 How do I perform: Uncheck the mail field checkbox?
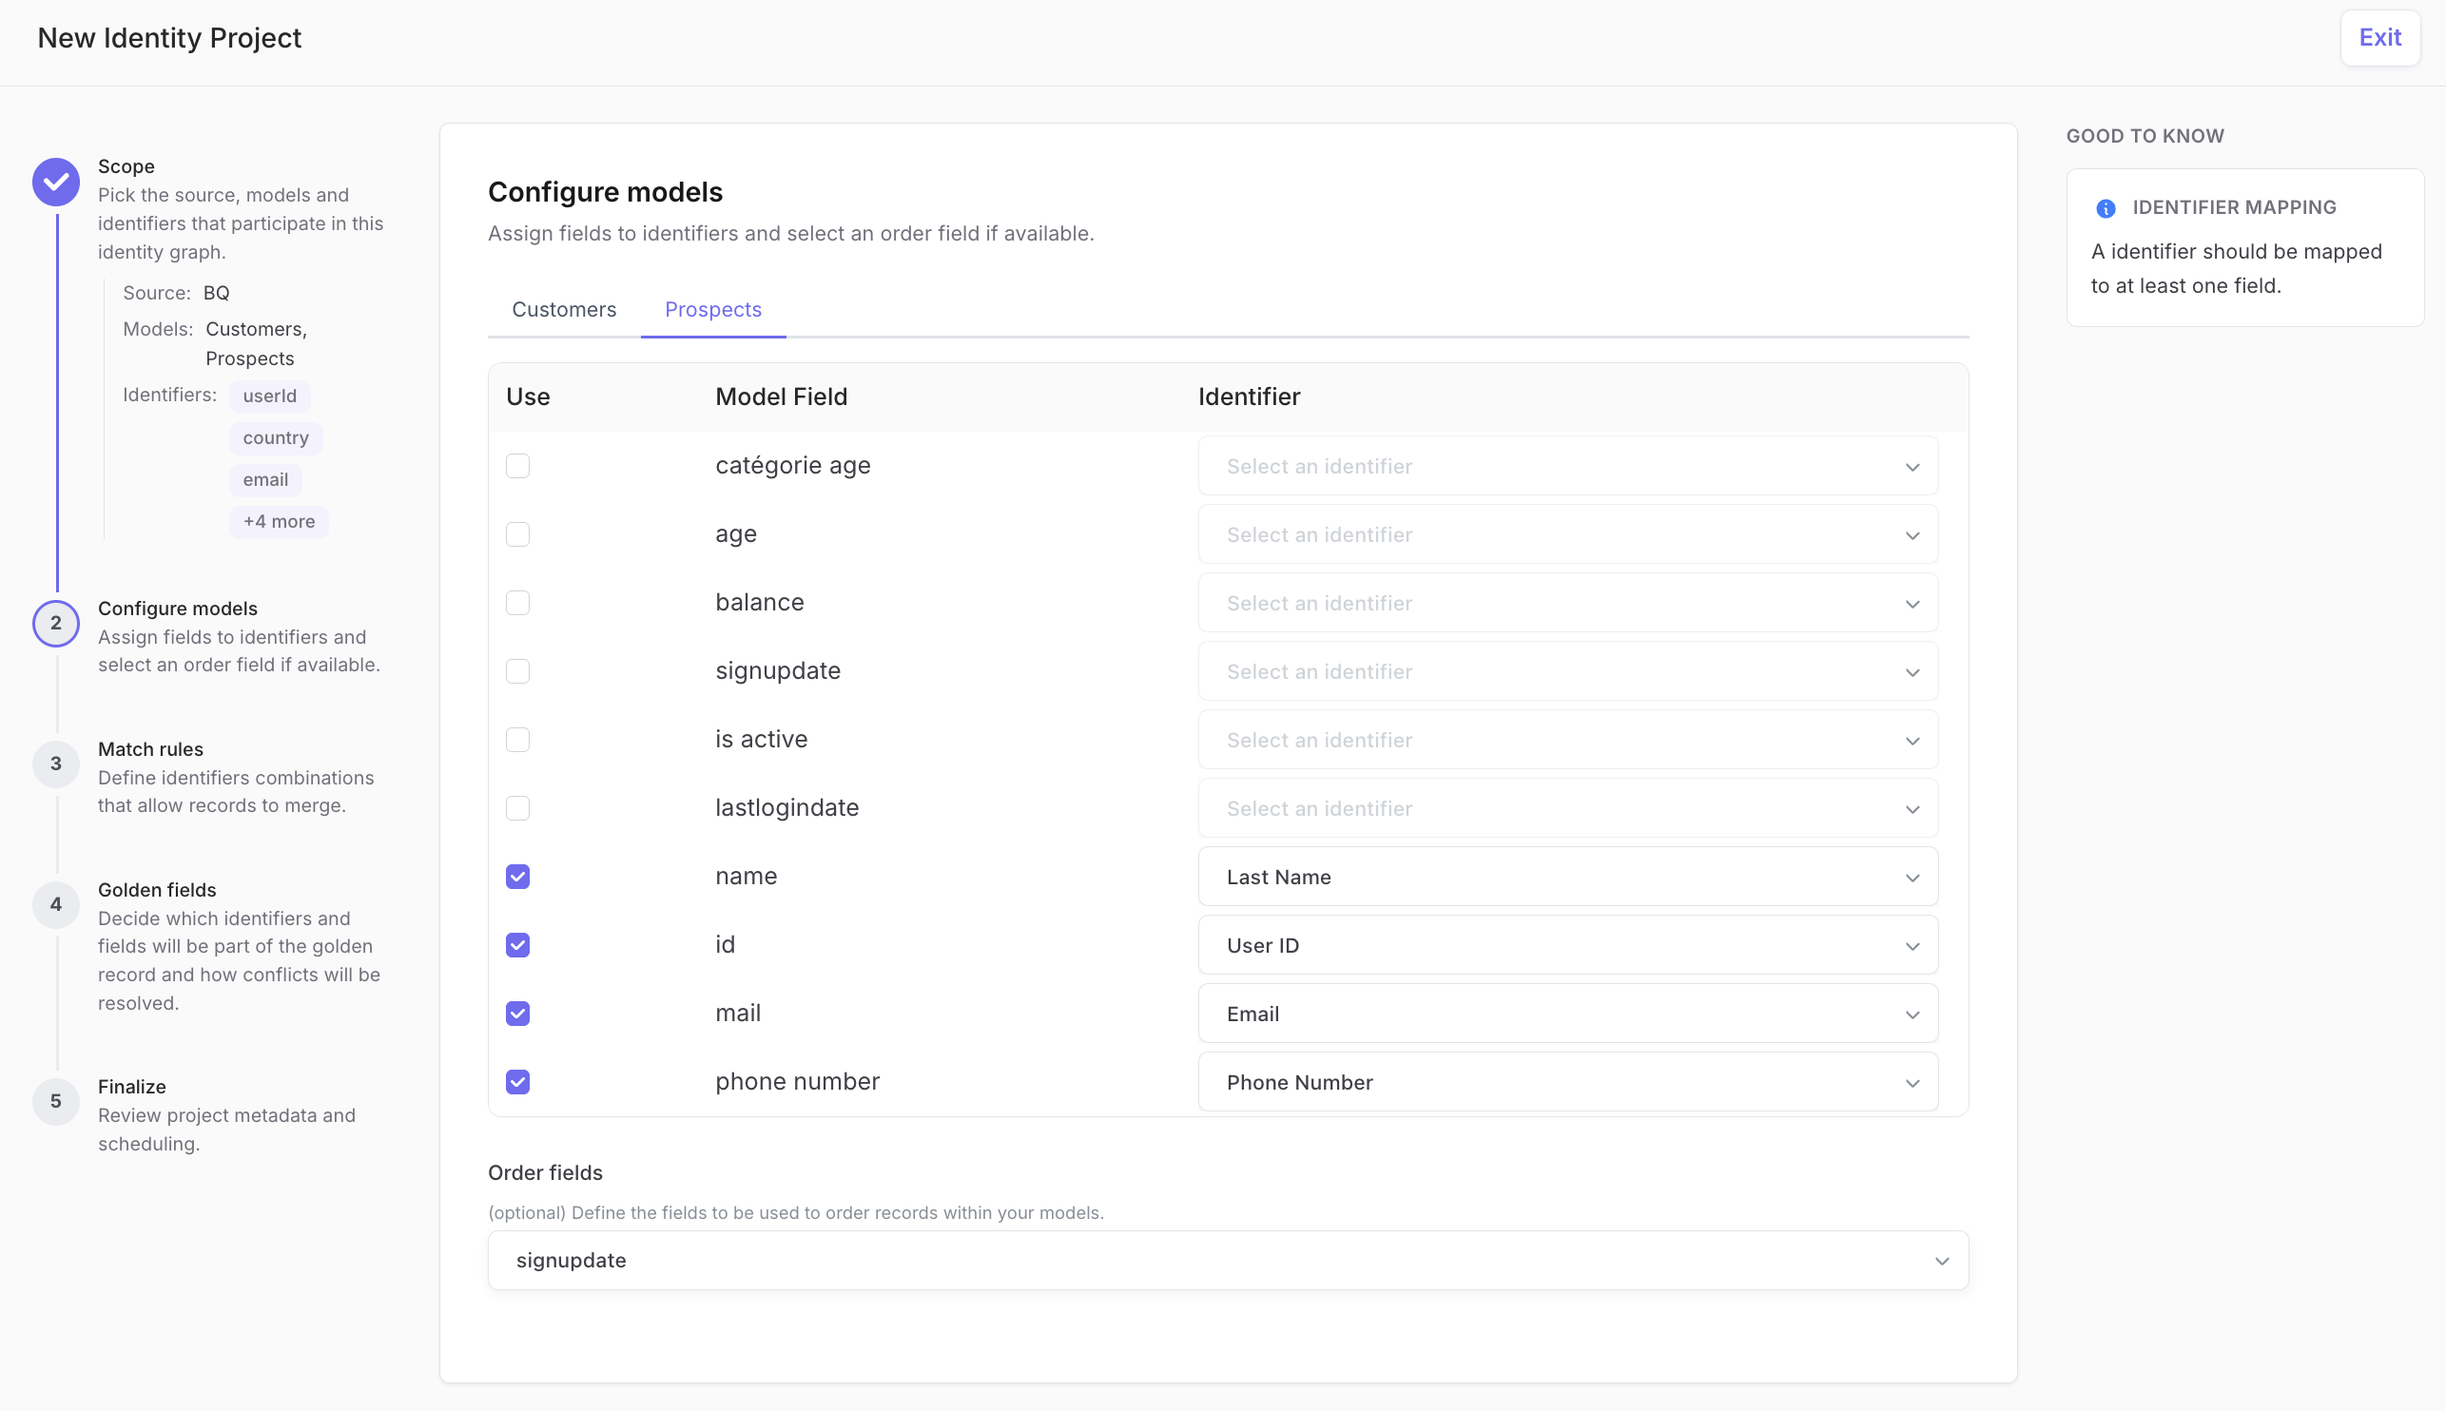pyautogui.click(x=518, y=1014)
